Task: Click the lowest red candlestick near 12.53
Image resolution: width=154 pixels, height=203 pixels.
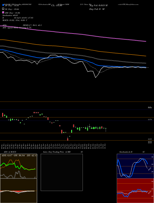Action: [x=68, y=139]
